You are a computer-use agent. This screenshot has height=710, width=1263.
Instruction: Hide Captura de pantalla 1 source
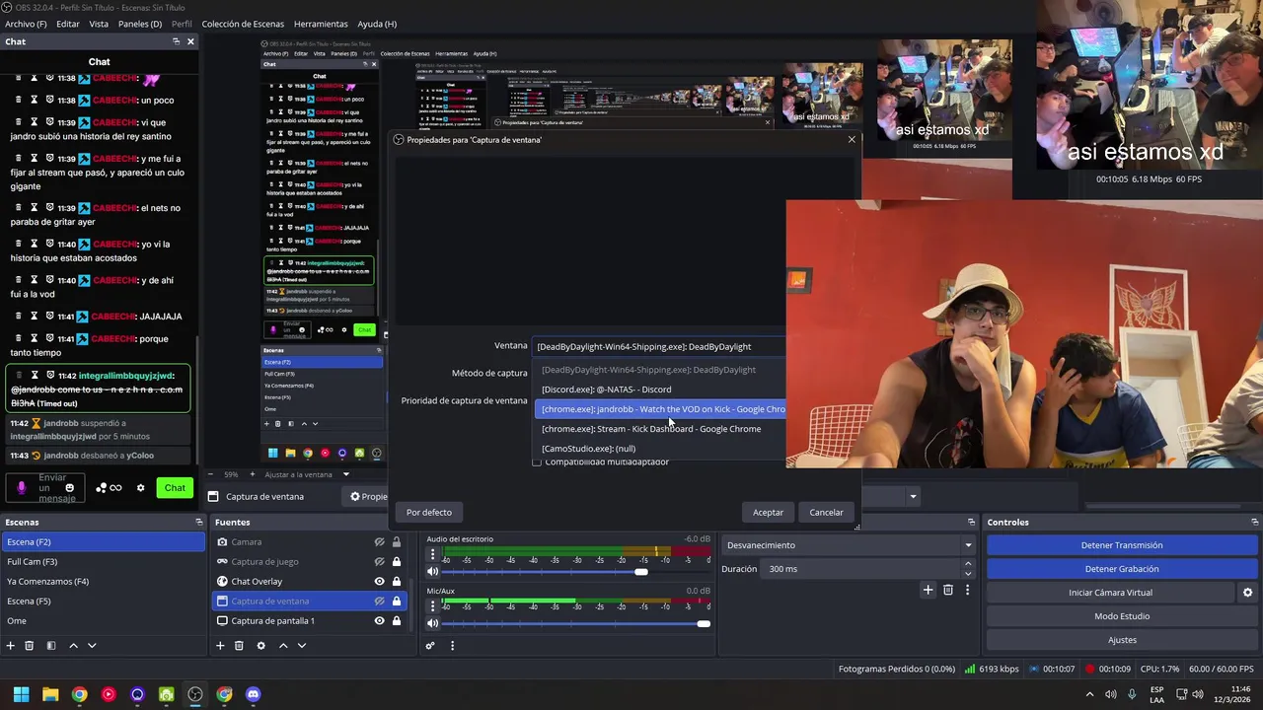[x=379, y=621]
